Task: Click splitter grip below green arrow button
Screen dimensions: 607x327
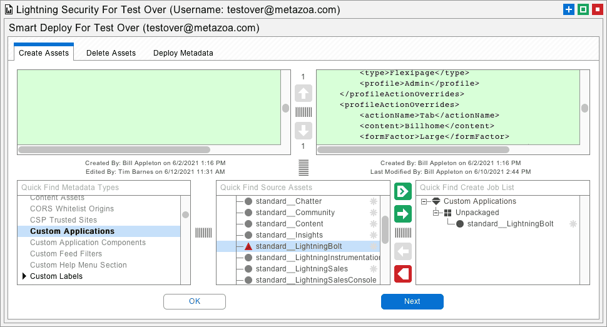Action: (x=403, y=233)
